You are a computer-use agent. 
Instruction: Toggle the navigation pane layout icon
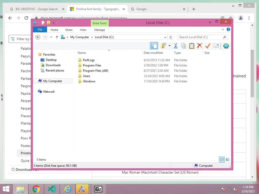154,46
